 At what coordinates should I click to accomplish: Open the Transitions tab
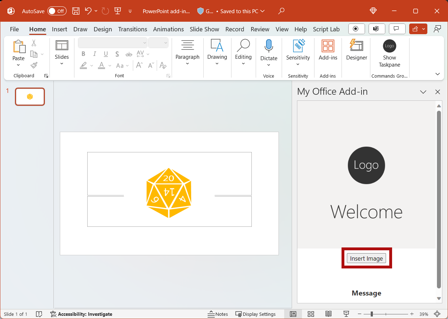click(x=132, y=29)
